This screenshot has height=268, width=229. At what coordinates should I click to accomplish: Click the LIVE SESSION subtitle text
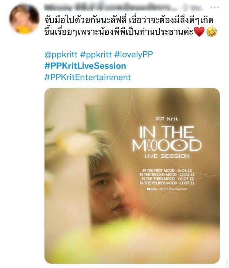167,156
